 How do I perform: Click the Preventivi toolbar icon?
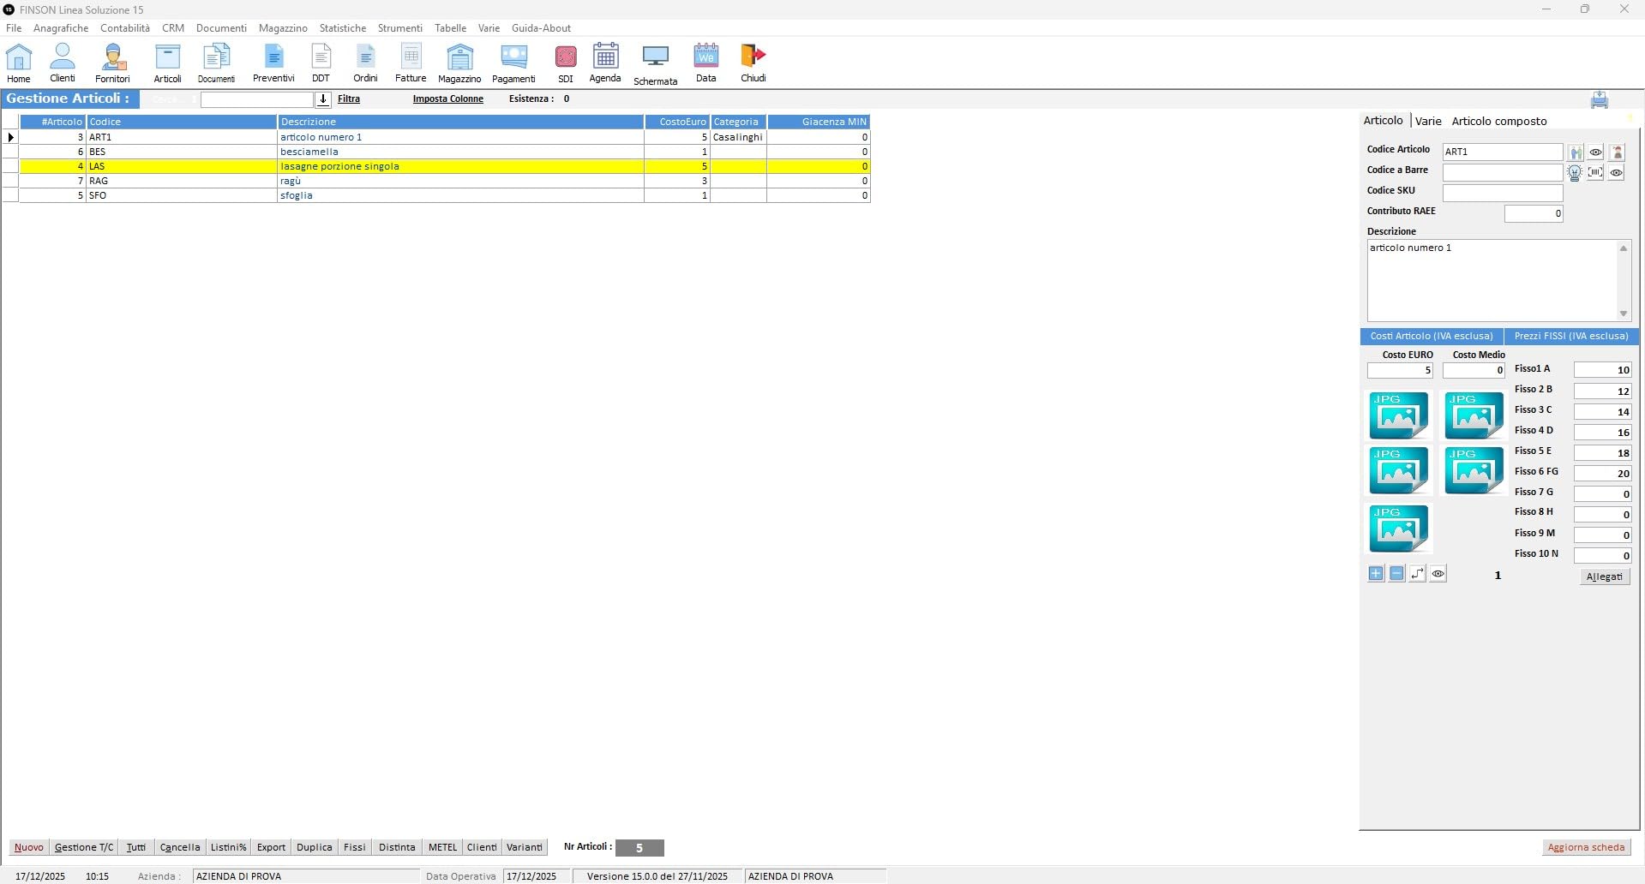[x=273, y=63]
